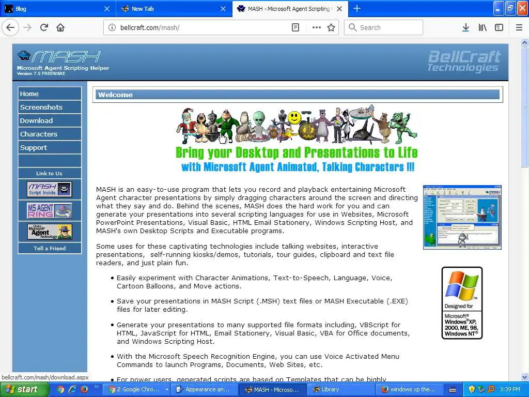529x397 pixels.
Task: Select the MASH - Microsoft Agent Scripting tab
Action: pos(290,9)
